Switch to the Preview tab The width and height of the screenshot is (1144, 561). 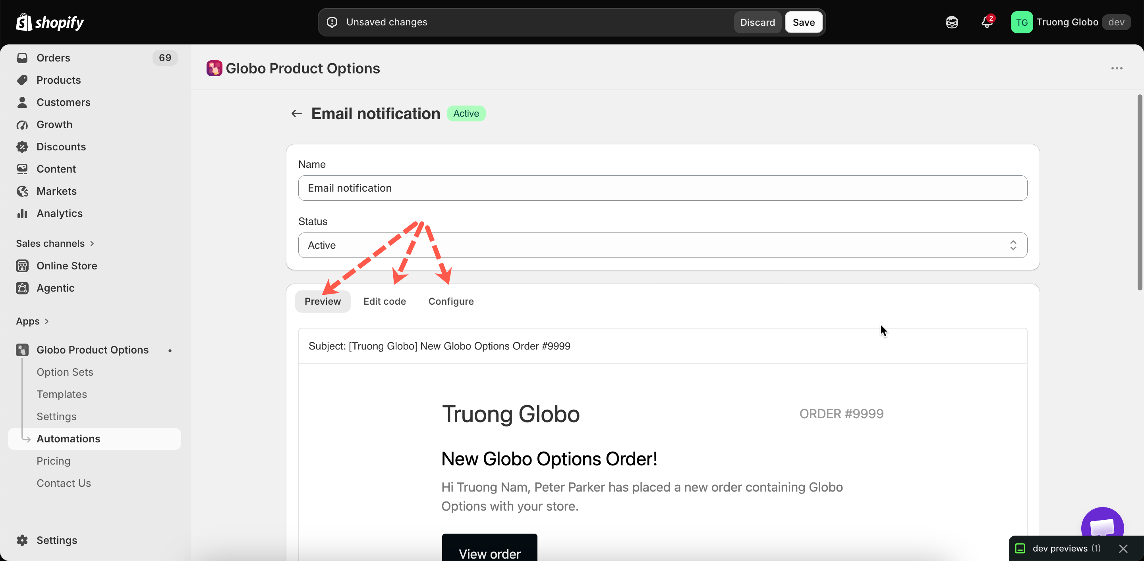pos(323,302)
